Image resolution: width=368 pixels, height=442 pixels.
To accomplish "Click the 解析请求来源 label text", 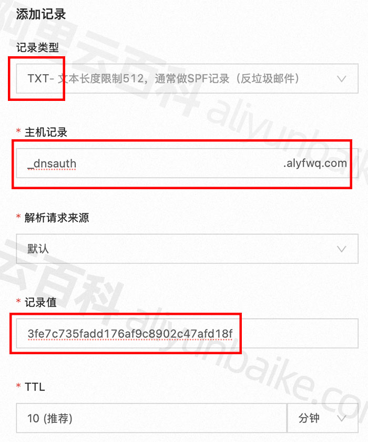I will tap(57, 218).
